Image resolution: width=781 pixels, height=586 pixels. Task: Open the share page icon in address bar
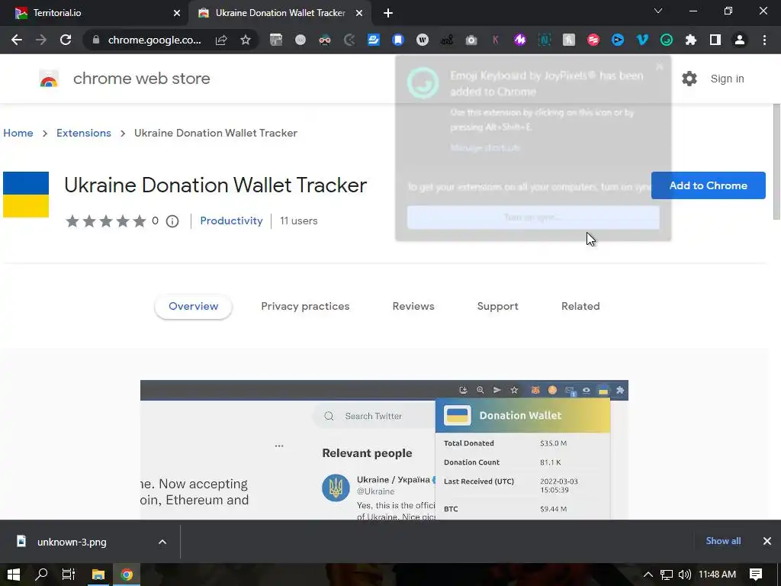[x=221, y=40]
